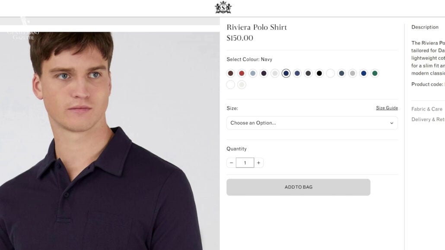Click the Add to Bag button
Image resolution: width=445 pixels, height=250 pixels.
click(x=298, y=187)
